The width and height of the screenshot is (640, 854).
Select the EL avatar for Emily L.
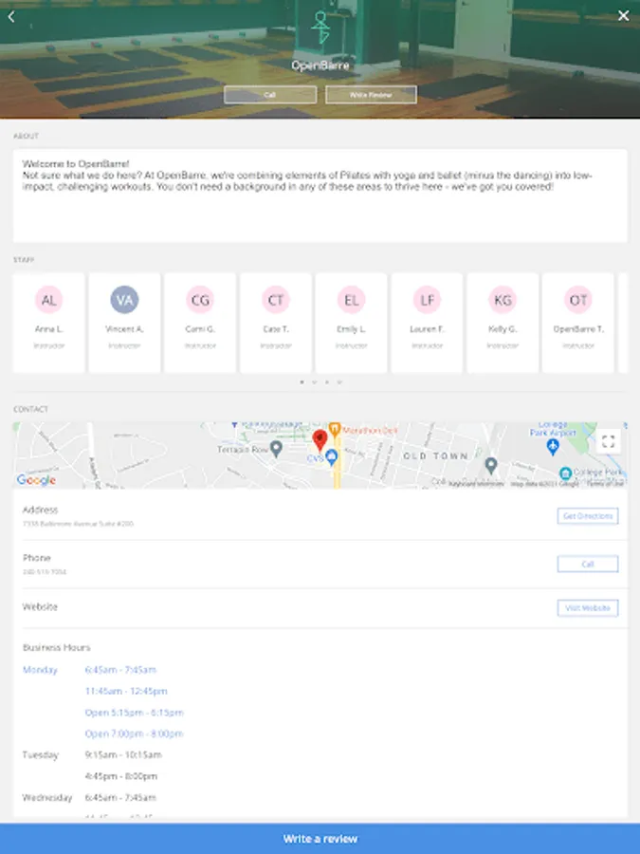[x=352, y=300]
